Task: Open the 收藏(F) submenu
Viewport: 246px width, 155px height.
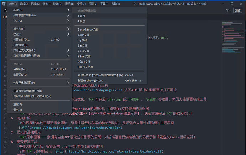Action: tap(68, 34)
